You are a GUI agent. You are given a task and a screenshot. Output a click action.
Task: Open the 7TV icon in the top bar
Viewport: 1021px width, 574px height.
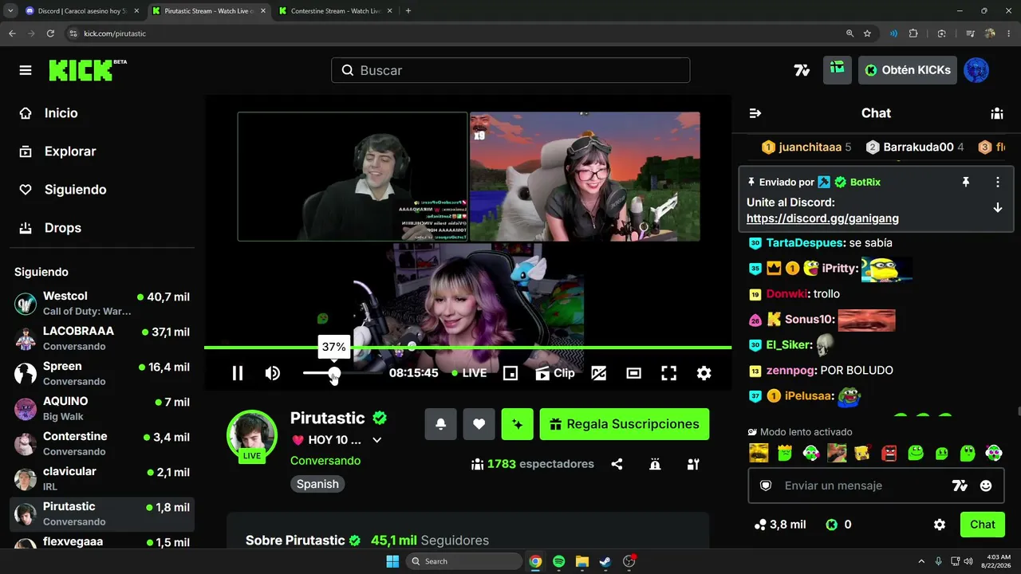(802, 70)
